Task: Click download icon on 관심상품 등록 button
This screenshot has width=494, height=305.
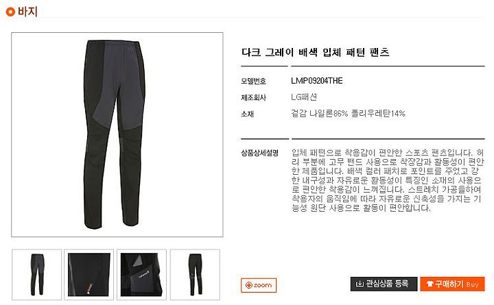Action: [x=360, y=284]
